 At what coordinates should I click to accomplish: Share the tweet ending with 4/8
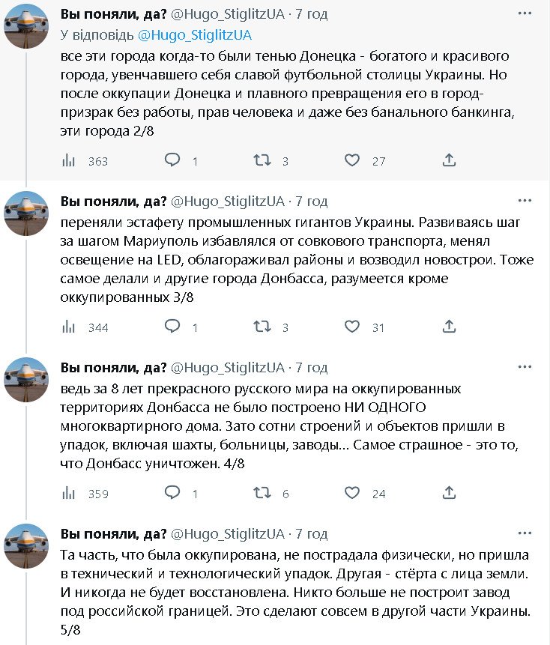click(449, 493)
